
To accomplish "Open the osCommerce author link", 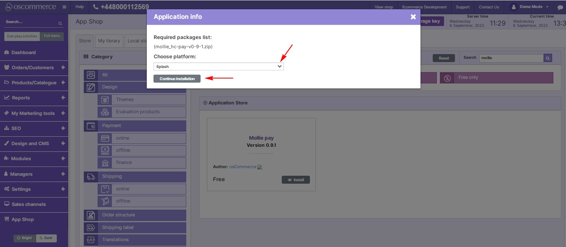I will [243, 167].
